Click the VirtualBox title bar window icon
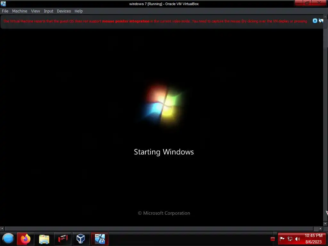Screen dimensions: 328x246 tap(3, 4)
